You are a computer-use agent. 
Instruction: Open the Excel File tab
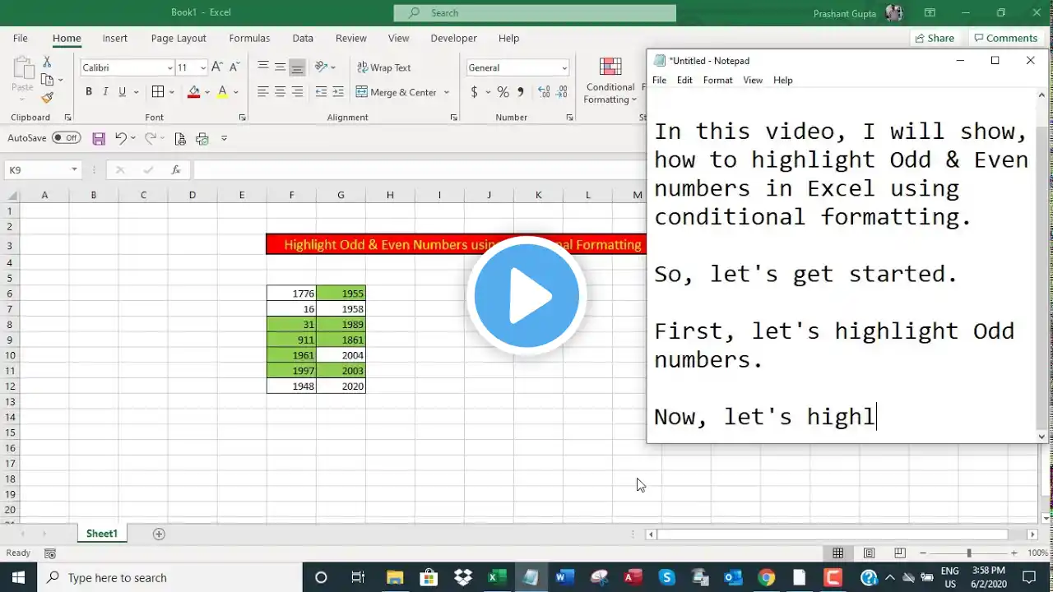click(x=21, y=38)
